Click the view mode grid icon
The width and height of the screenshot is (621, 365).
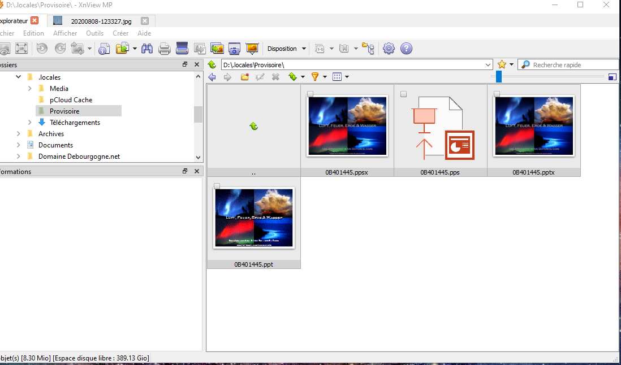[337, 77]
